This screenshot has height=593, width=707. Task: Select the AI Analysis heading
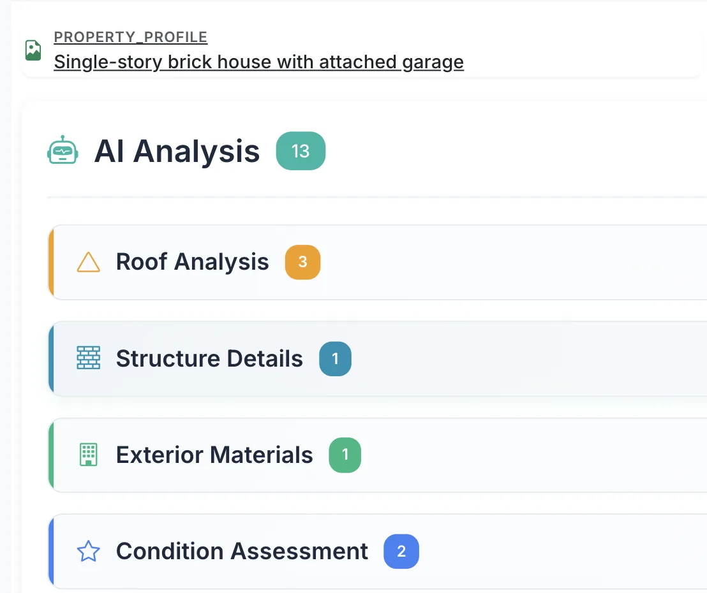coord(177,150)
